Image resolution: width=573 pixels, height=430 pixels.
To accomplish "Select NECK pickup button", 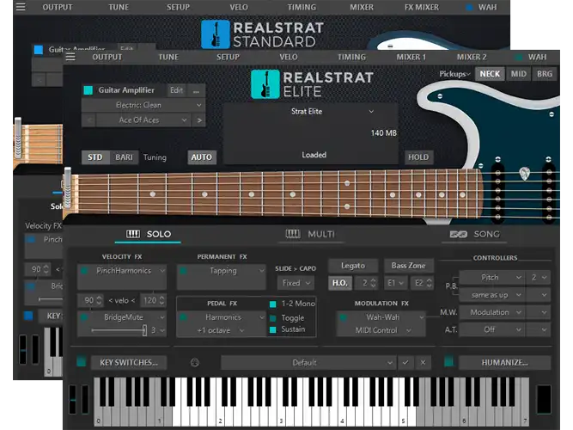I will tap(490, 74).
